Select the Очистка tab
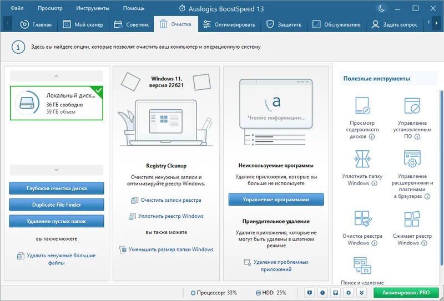This screenshot has height=301, width=444. click(x=176, y=24)
